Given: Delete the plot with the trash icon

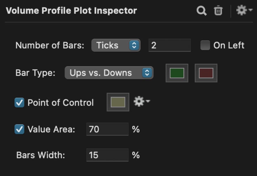Looking at the screenshot, I should [x=218, y=11].
